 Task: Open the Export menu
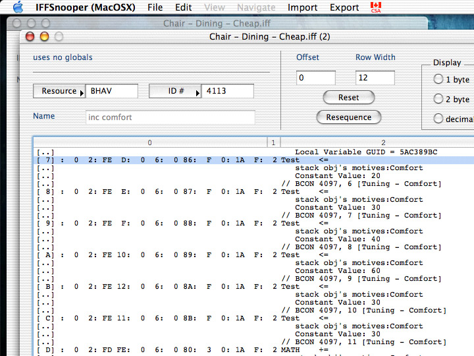point(344,7)
